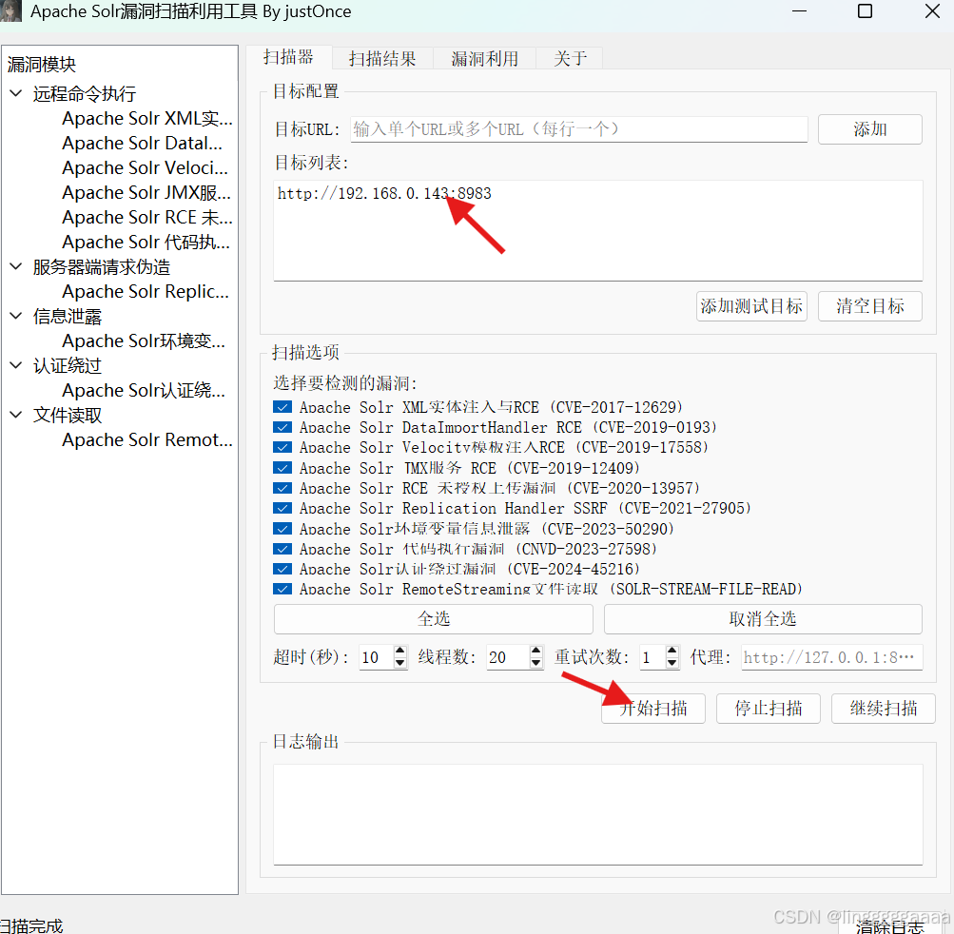Minimize the Solr scanner window

(800, 11)
